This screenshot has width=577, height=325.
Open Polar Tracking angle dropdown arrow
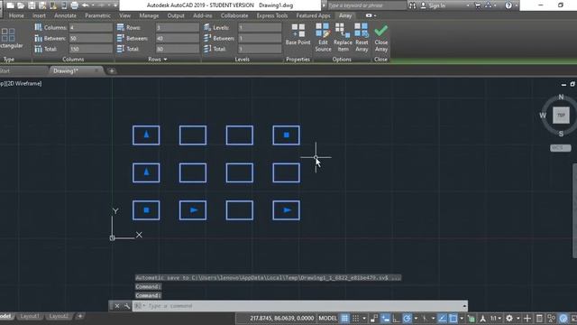click(416, 318)
